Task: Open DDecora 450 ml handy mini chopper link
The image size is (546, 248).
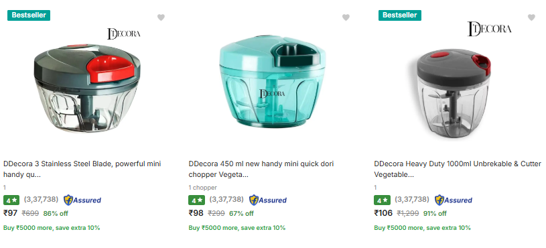Action: tap(261, 169)
